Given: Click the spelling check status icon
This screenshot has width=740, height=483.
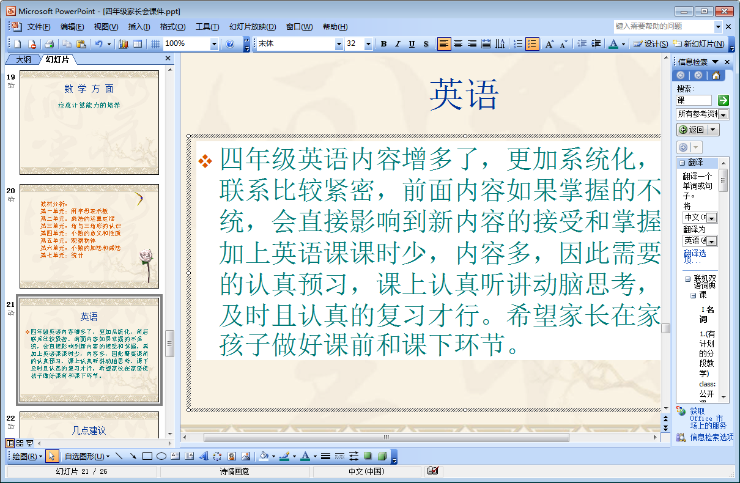Looking at the screenshot, I should [x=433, y=471].
